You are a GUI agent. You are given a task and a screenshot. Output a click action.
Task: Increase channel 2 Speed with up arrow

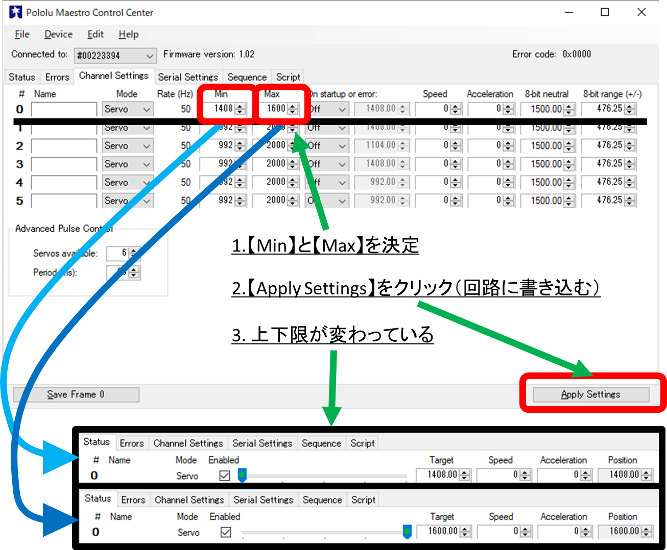coord(456,143)
